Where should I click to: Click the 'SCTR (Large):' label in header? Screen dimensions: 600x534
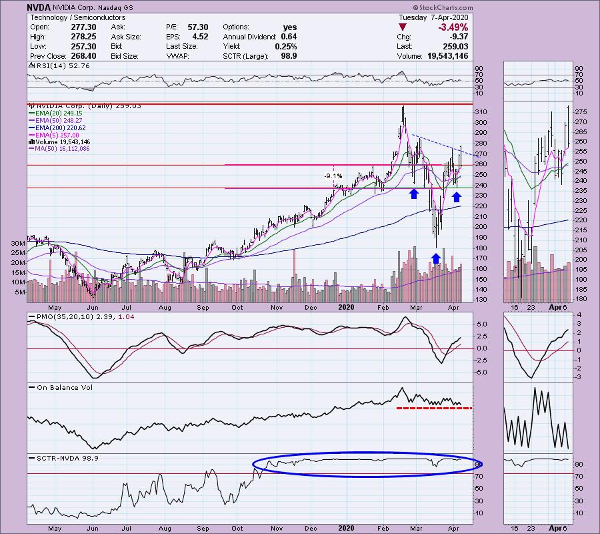pyautogui.click(x=245, y=56)
